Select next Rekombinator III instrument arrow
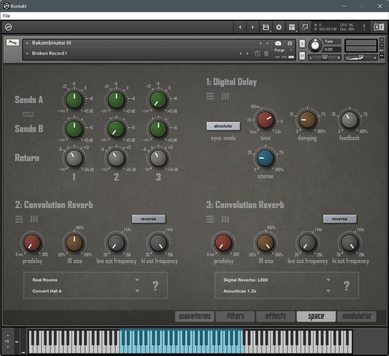389x356 pixels. 267,43
